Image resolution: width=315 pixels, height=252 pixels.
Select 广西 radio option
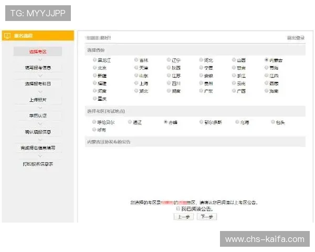pyautogui.click(x=234, y=91)
